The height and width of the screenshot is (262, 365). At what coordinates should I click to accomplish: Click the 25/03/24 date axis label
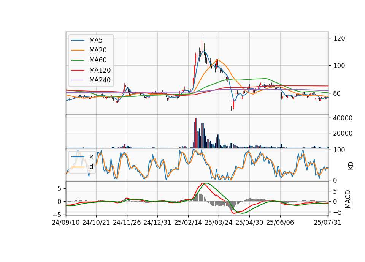pos(219,223)
